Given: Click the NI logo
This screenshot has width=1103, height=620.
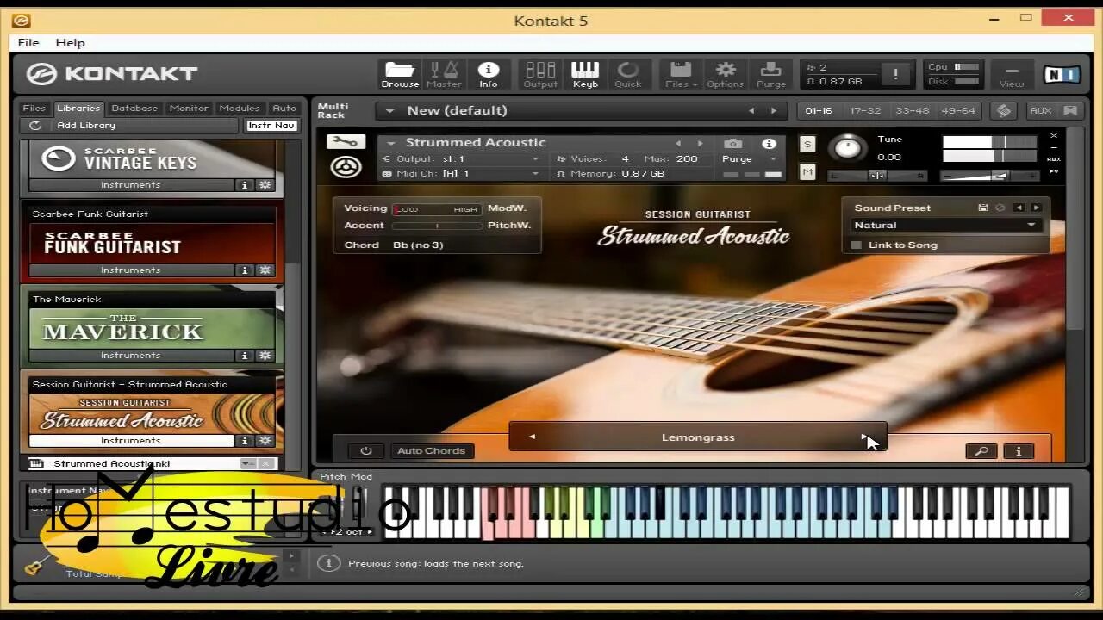Looking at the screenshot, I should pos(1061,75).
